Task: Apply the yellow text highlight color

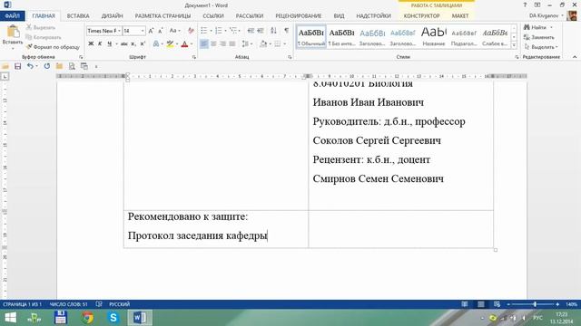Action: (x=170, y=44)
